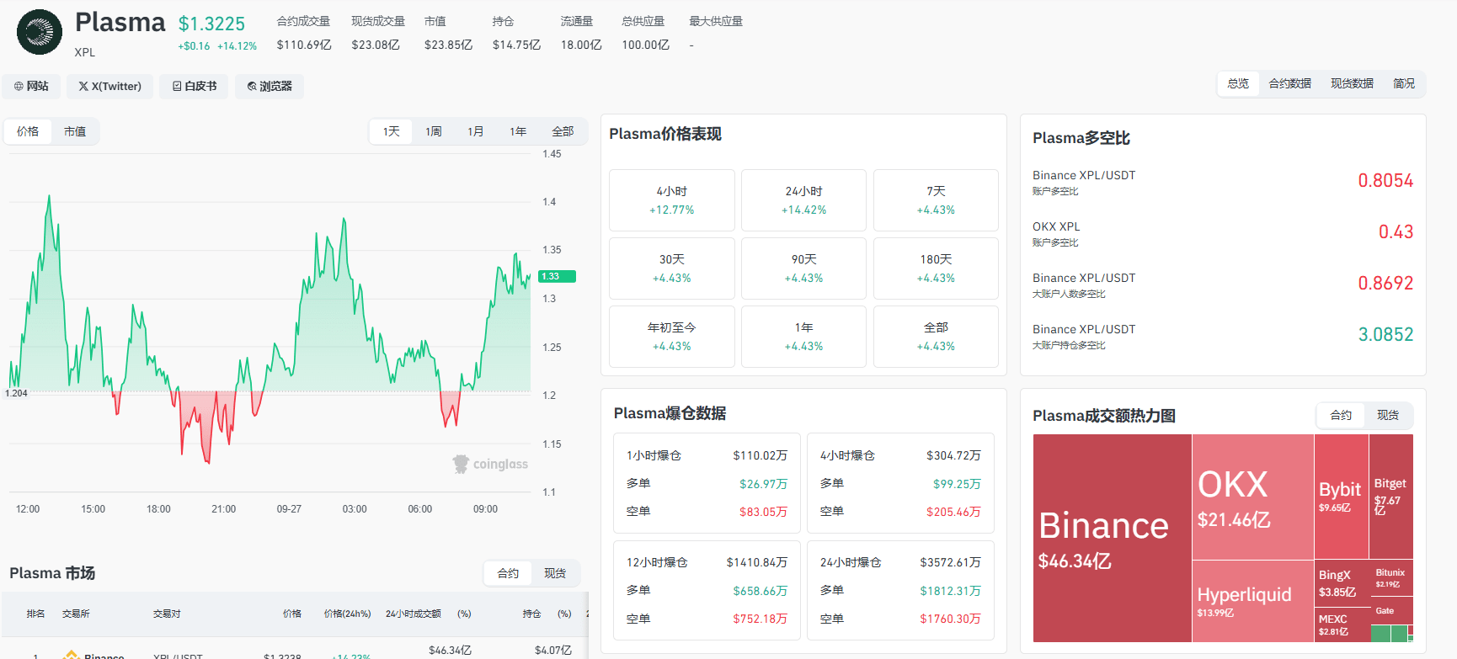Click the 12小时爆仓 多单 value $658.66万
1457x659 pixels.
[x=760, y=591]
